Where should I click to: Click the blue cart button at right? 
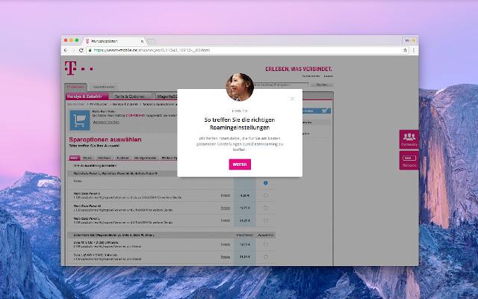[x=317, y=111]
